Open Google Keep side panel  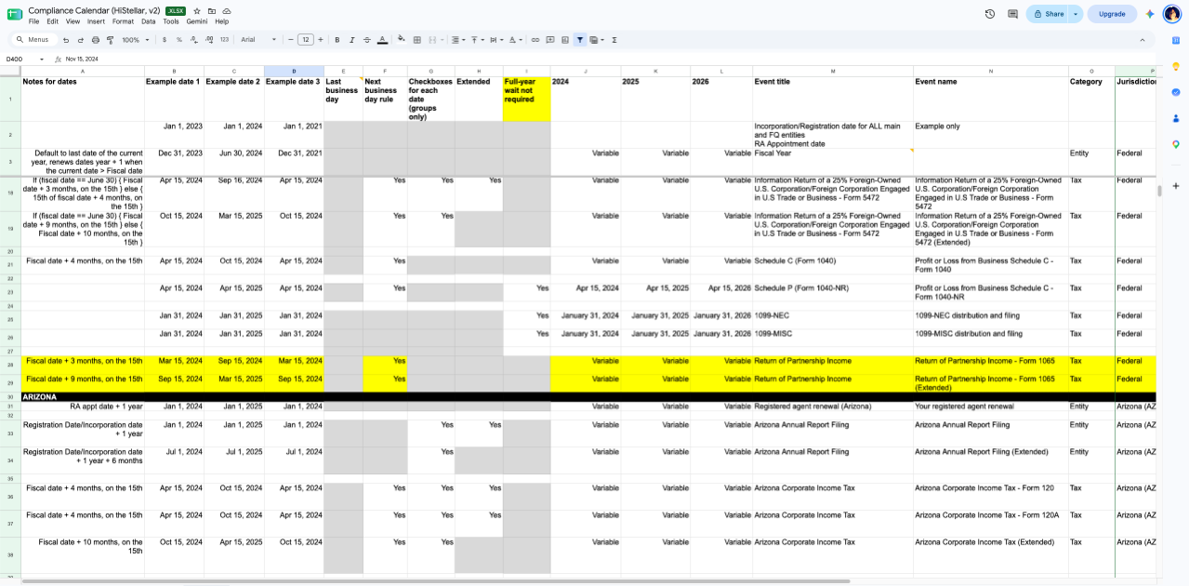coord(1176,66)
